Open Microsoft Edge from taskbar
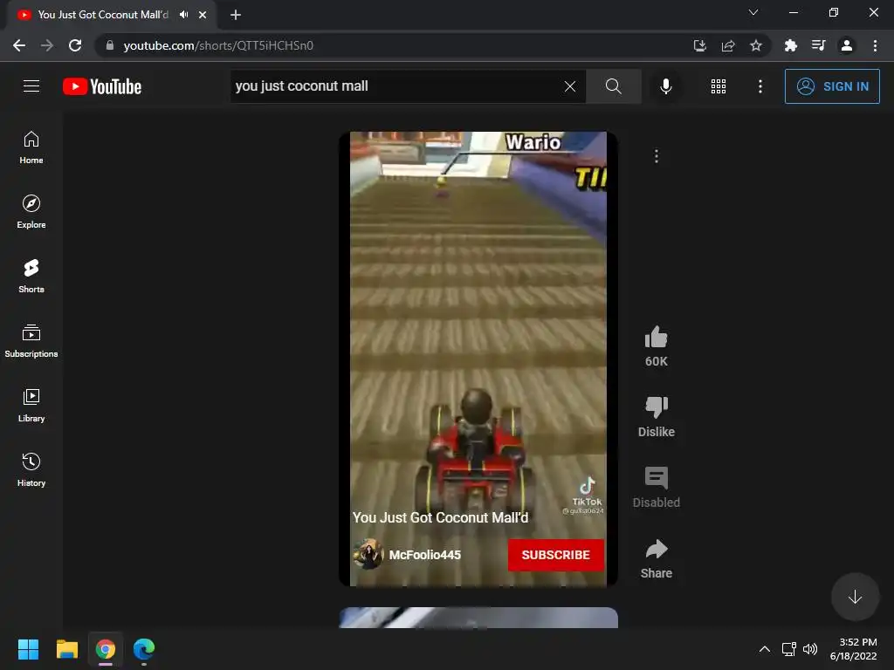Screen dimensions: 894x670 [x=144, y=649]
